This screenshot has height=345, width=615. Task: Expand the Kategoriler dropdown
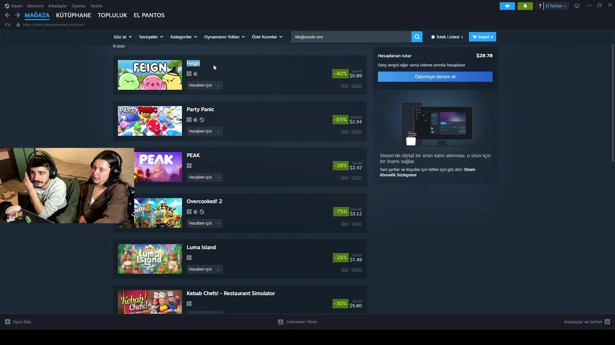pyautogui.click(x=184, y=37)
